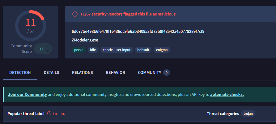This screenshot has width=276, height=124.
Task: Click the red alert icon beside vendor warning
Action: pyautogui.click(x=75, y=14)
